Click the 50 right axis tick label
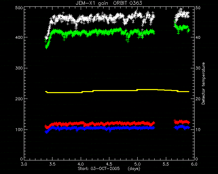 [x=198, y=7]
